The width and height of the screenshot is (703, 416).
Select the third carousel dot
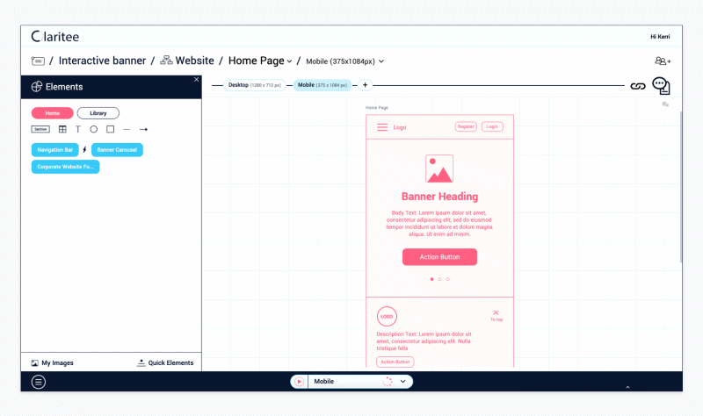[447, 279]
